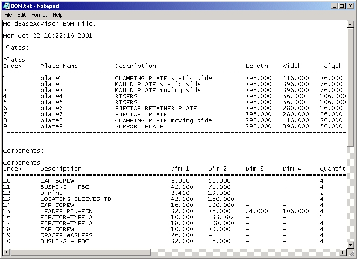The height and width of the screenshot is (259, 357).
Task: Click 'BUSHING - FBC' in row 11
Action: 65,187
